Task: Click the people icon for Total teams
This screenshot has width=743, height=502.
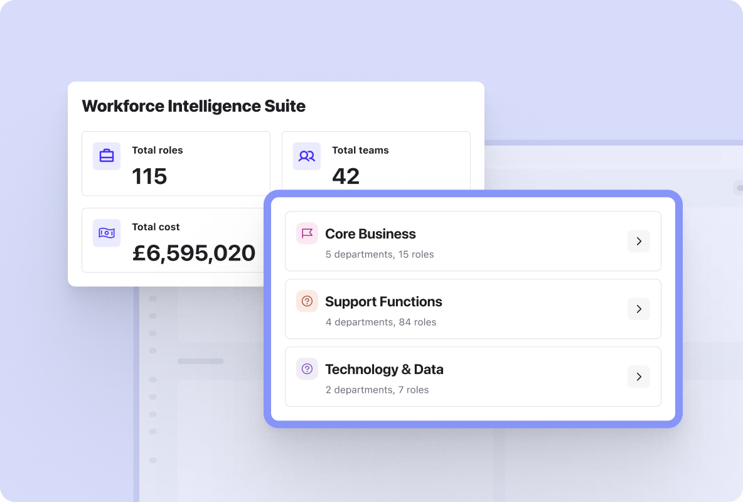Action: (307, 156)
